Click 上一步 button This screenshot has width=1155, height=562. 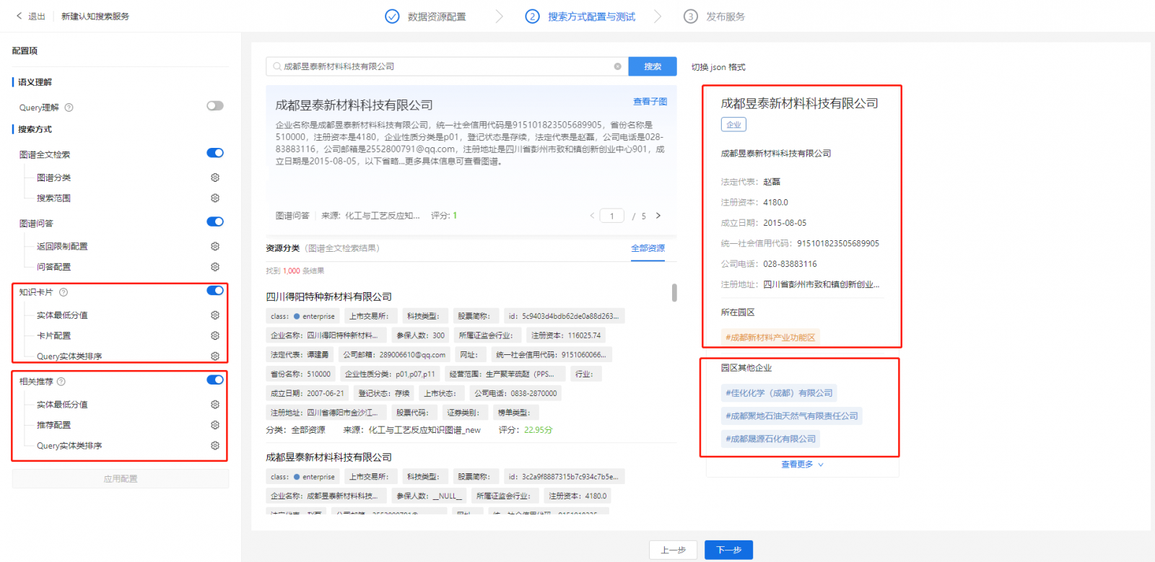[673, 550]
